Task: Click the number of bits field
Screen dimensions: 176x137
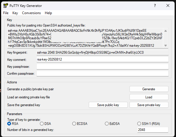Action: click(153, 130)
